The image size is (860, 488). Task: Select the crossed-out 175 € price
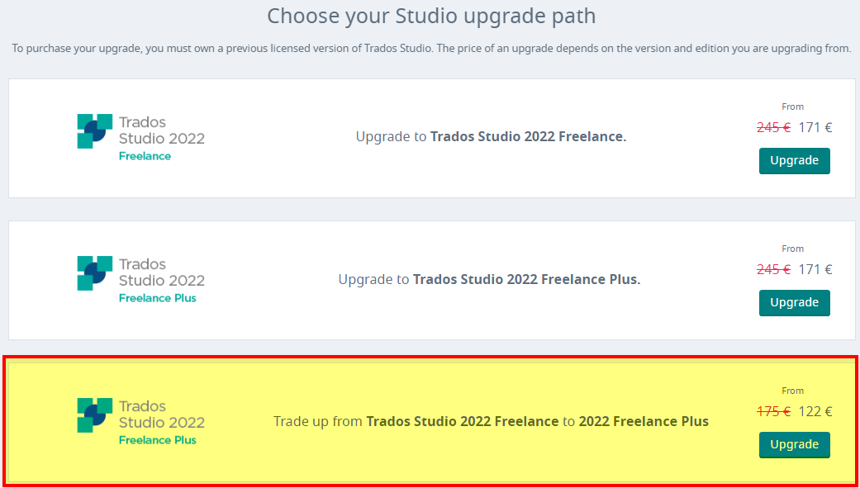coord(774,411)
